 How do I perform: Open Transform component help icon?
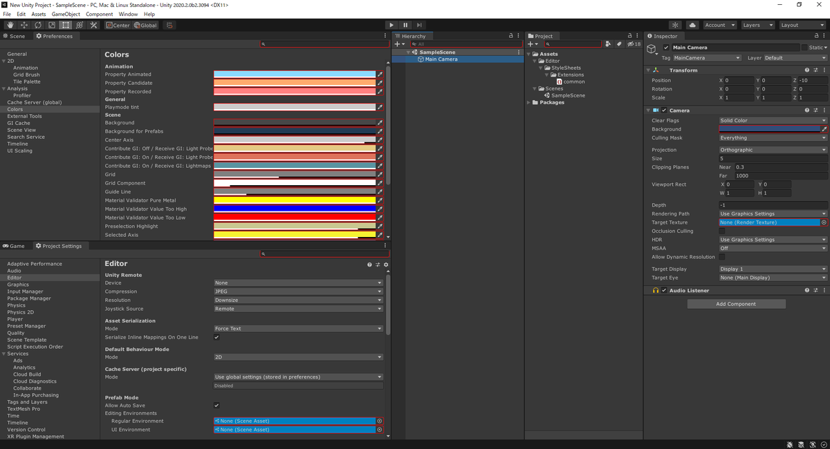point(807,70)
